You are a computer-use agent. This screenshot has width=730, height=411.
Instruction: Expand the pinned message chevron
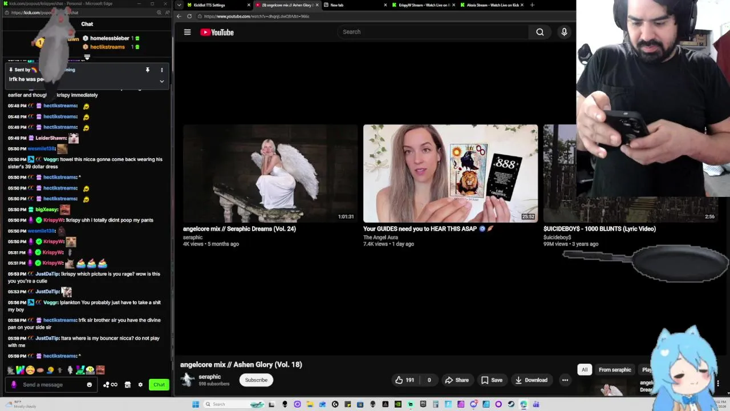[x=162, y=81]
